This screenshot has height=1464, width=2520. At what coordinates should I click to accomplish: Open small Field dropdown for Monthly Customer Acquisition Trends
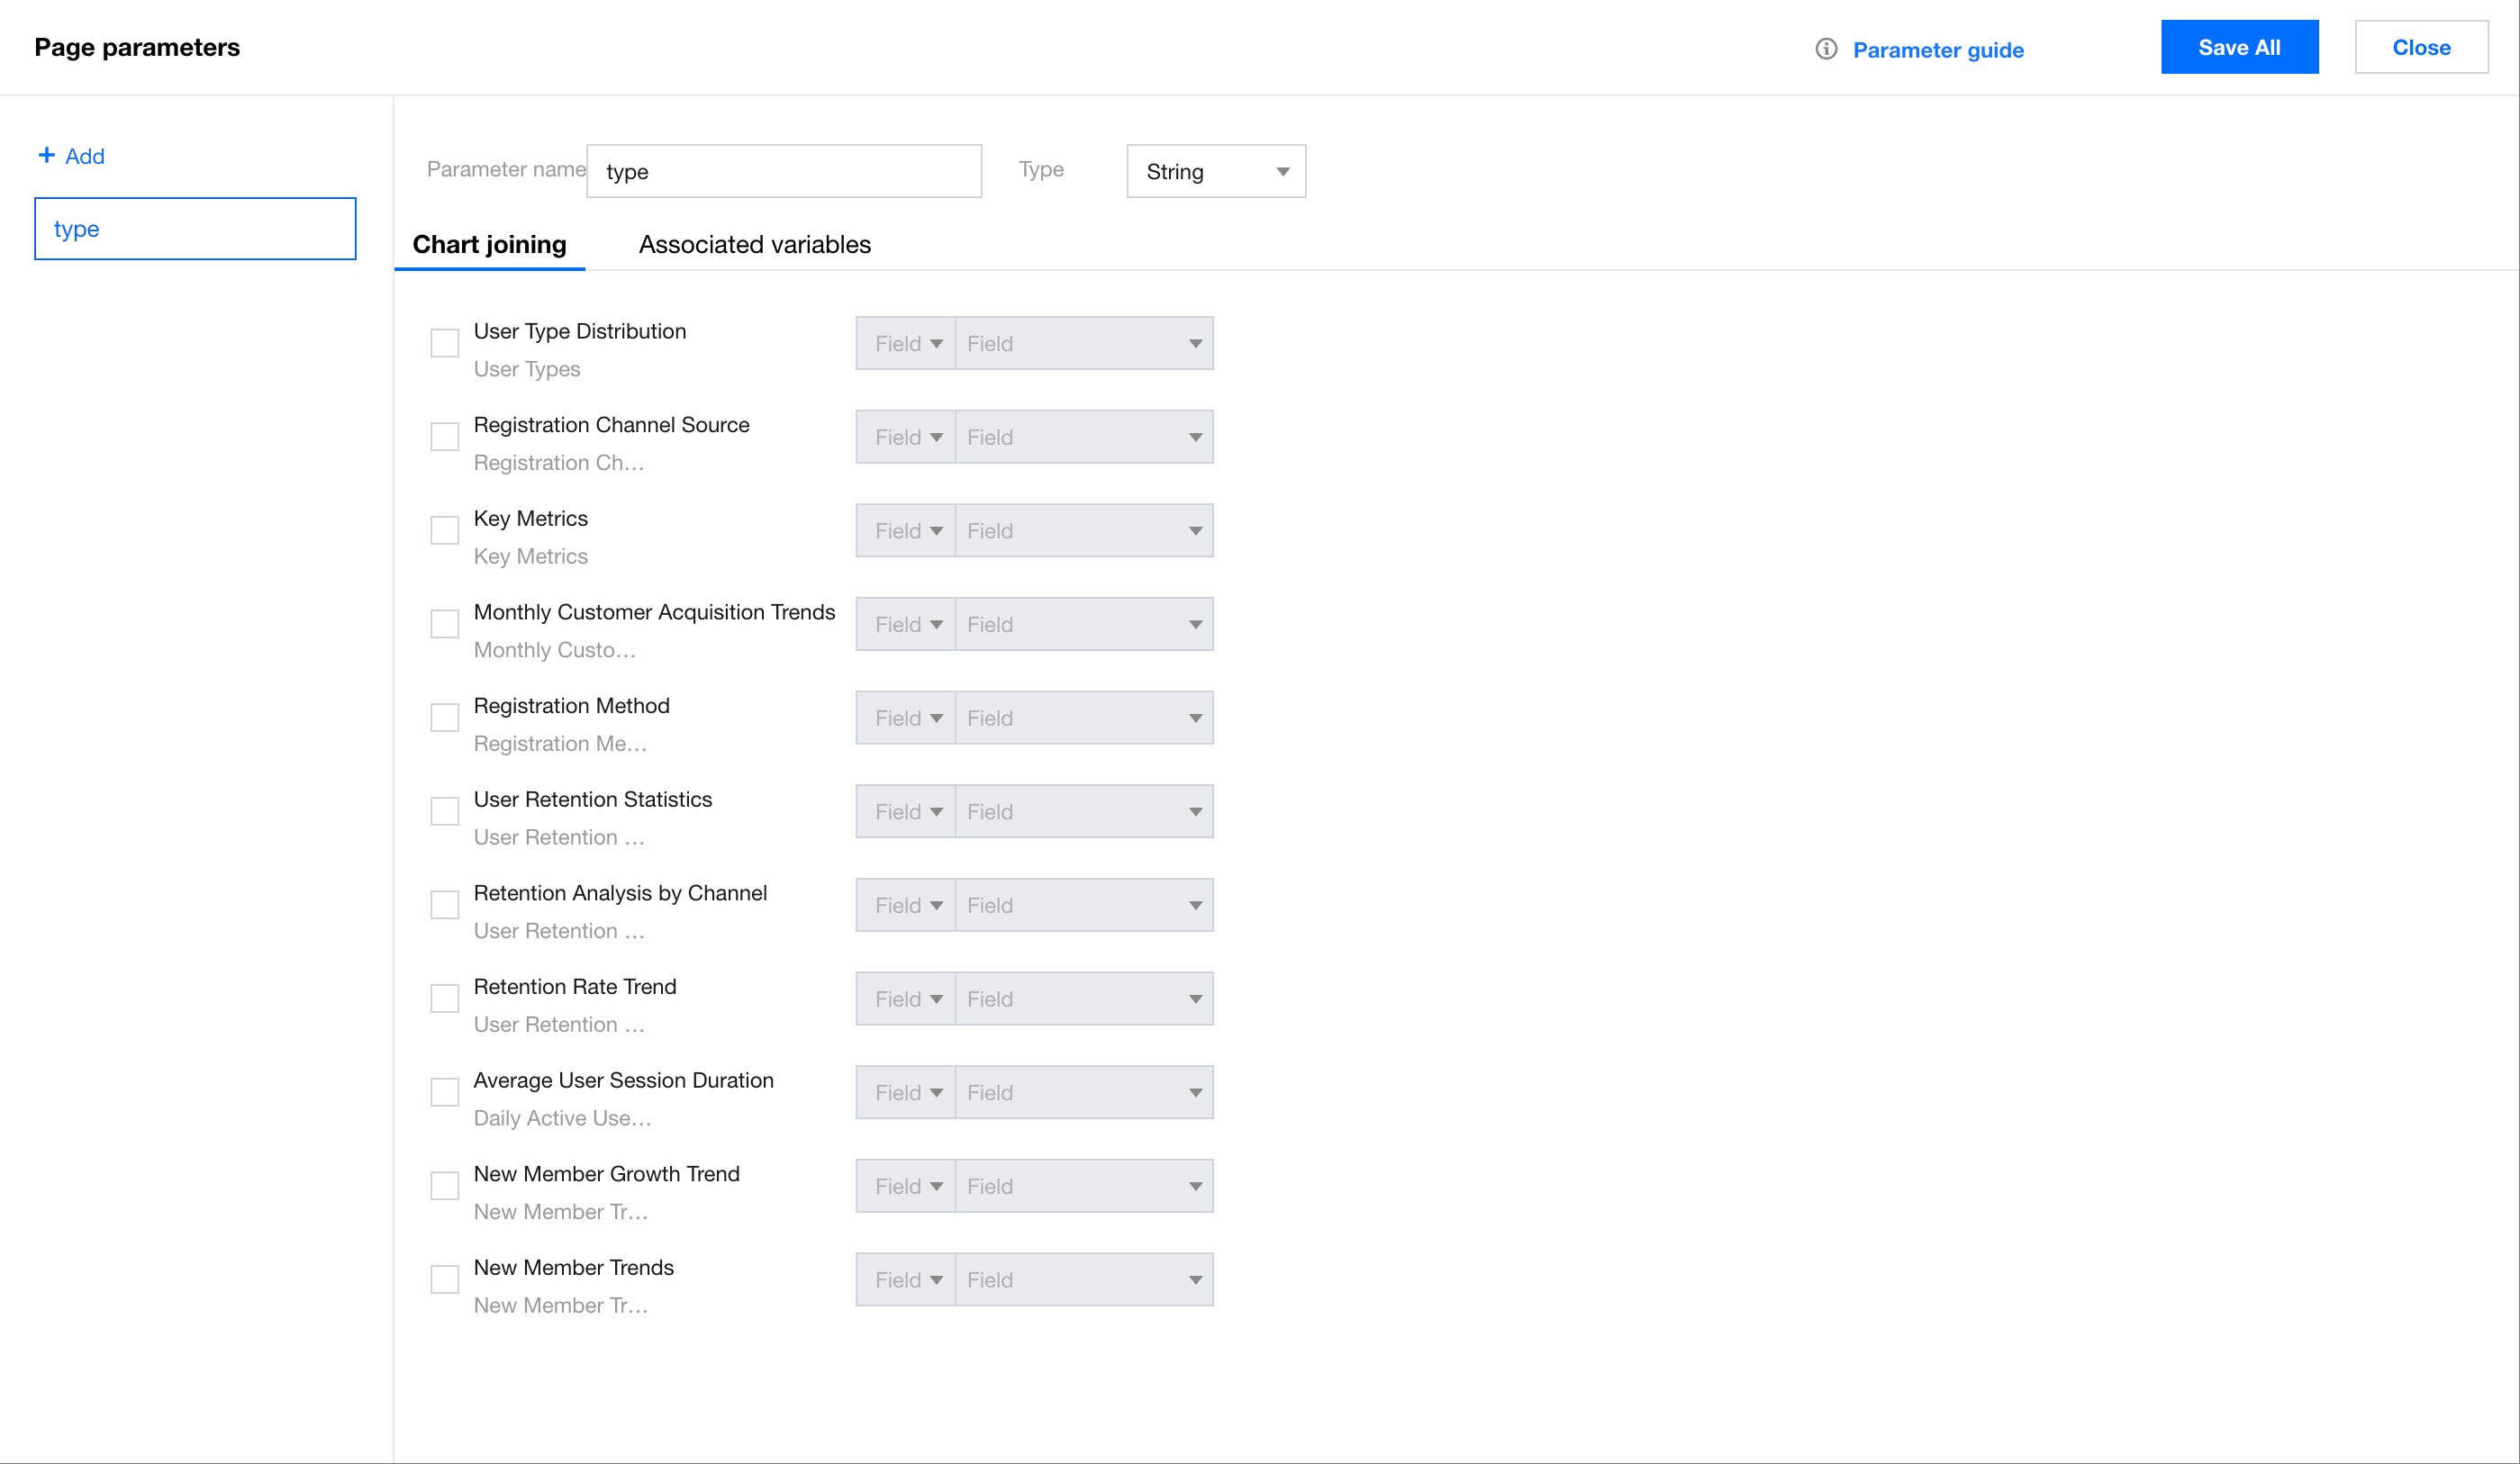[x=905, y=624]
